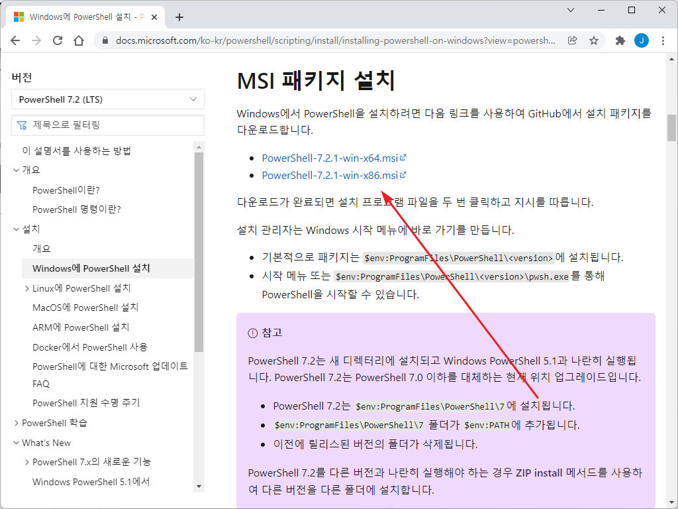This screenshot has width=678, height=509.
Task: Click the lock icon in address bar
Action: [x=105, y=40]
